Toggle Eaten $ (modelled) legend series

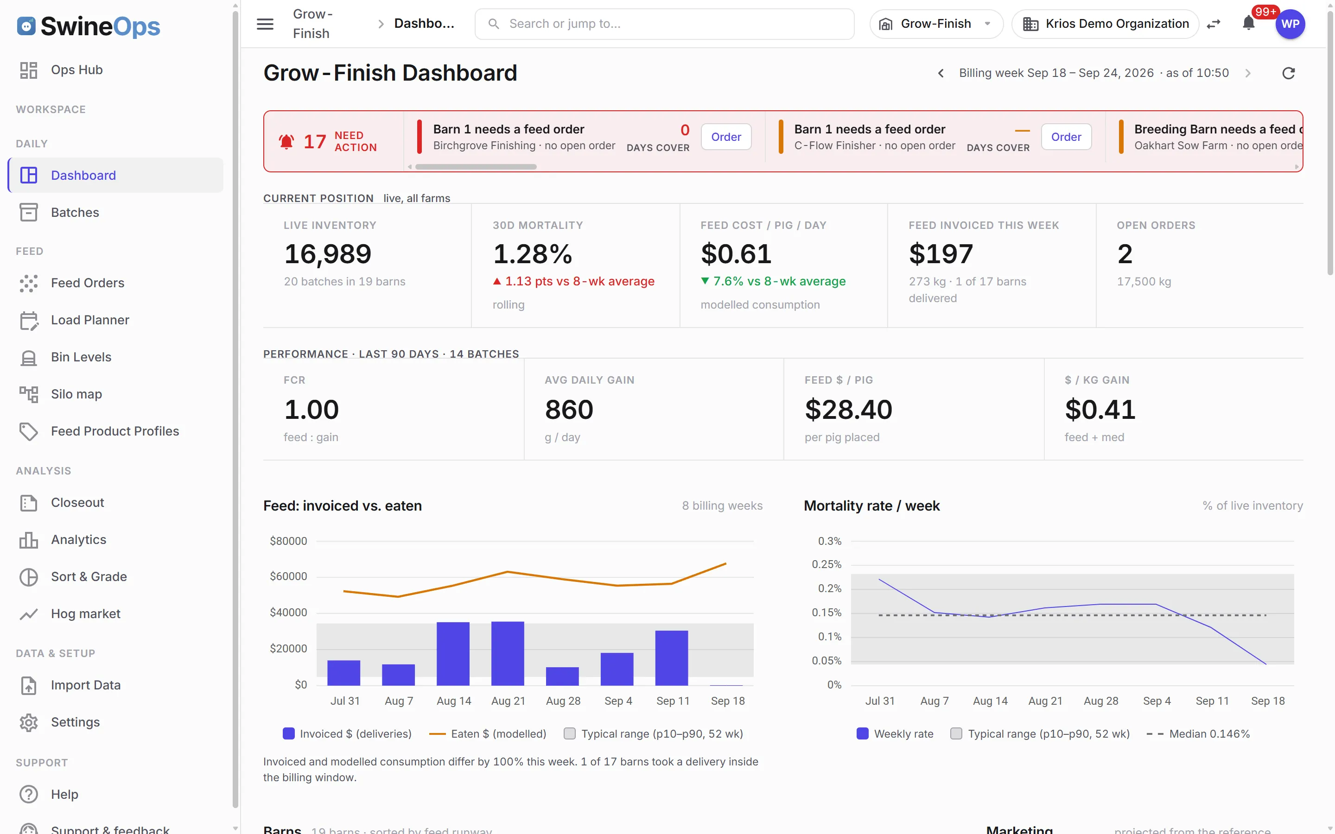pos(488,733)
